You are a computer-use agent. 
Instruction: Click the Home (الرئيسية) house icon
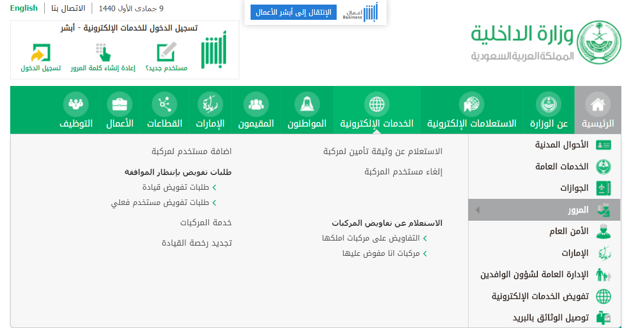pyautogui.click(x=597, y=104)
